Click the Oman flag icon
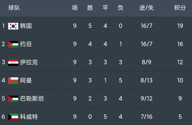The image size is (192, 125). [x=13, y=80]
